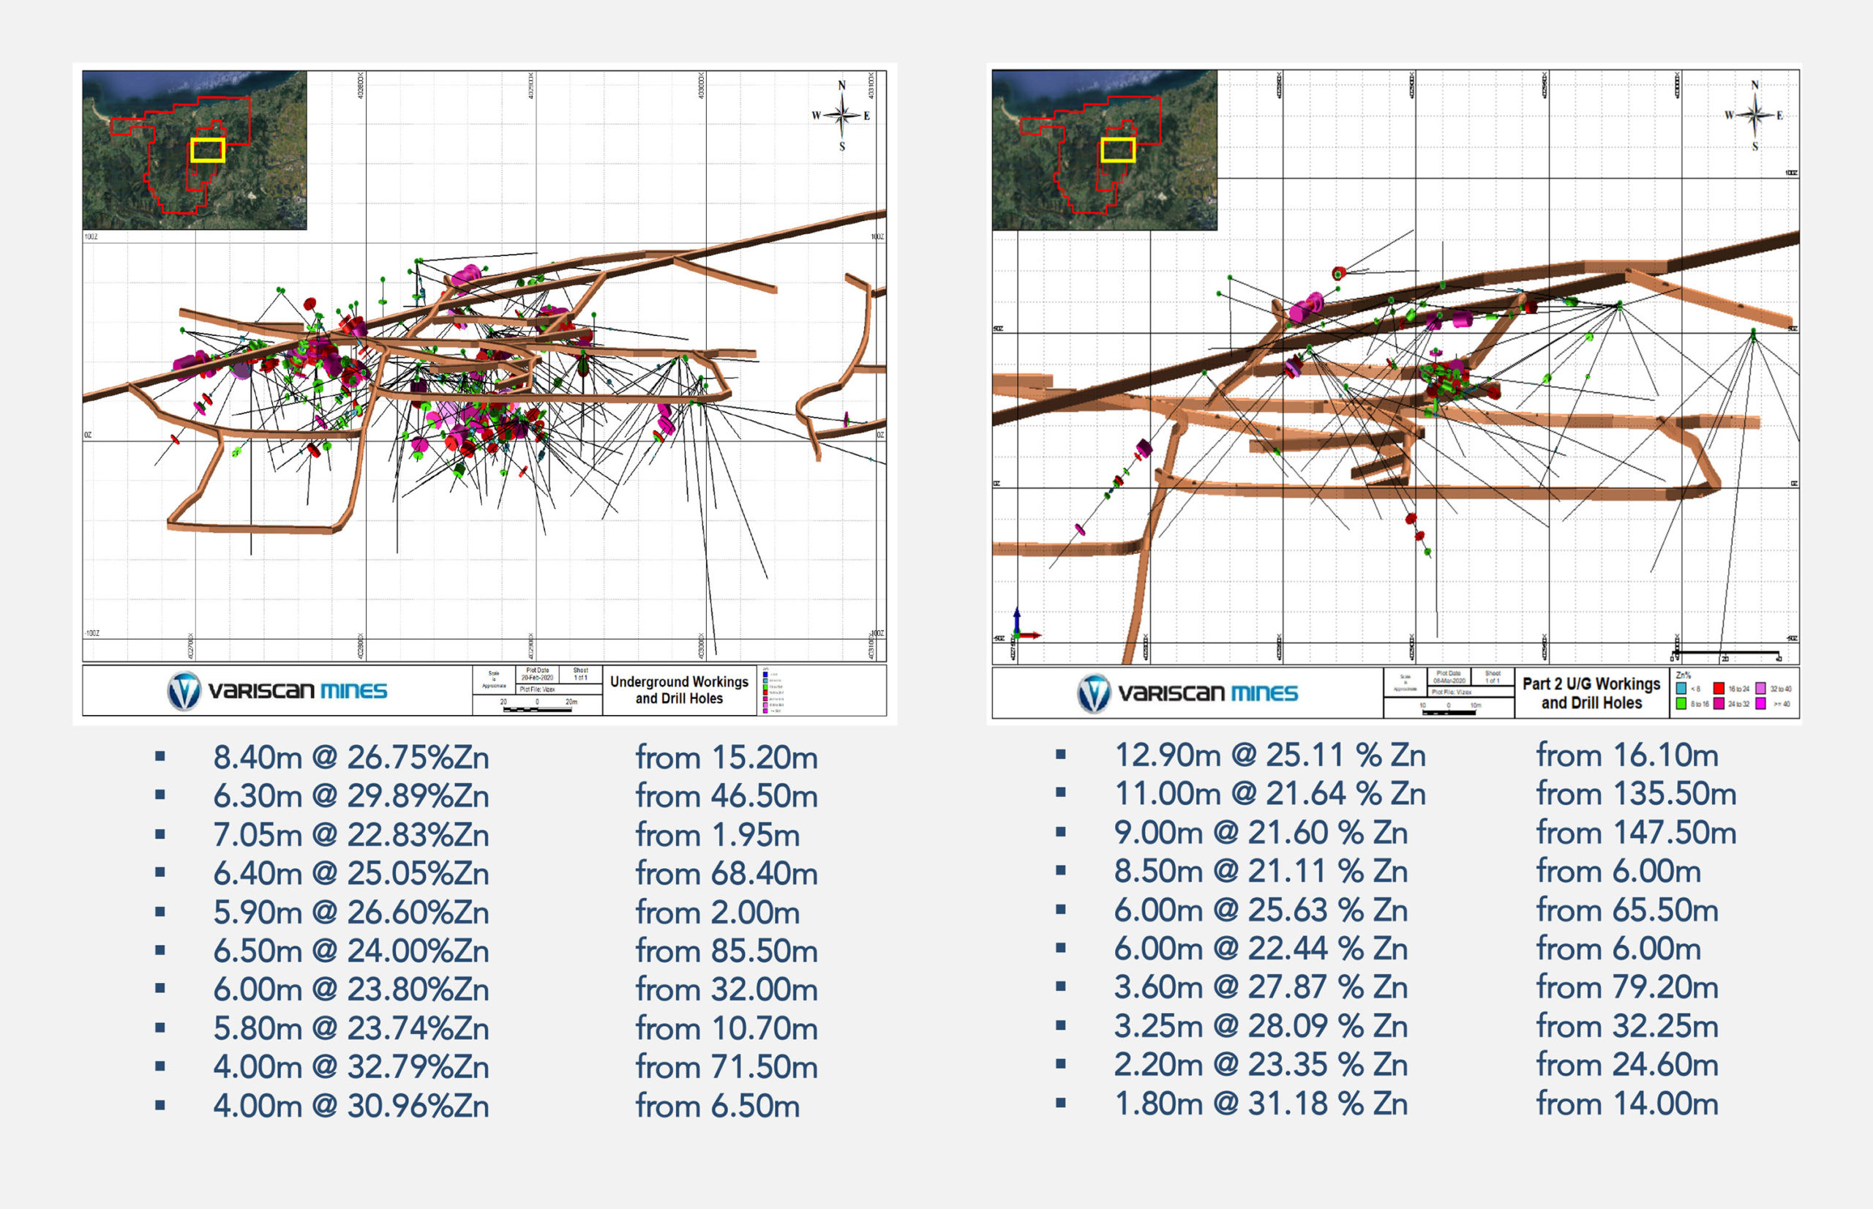Viewport: 1873px width, 1209px height.
Task: Click the 'VARISCAN MINES' wordmark under the right map
Action: pos(1208,693)
